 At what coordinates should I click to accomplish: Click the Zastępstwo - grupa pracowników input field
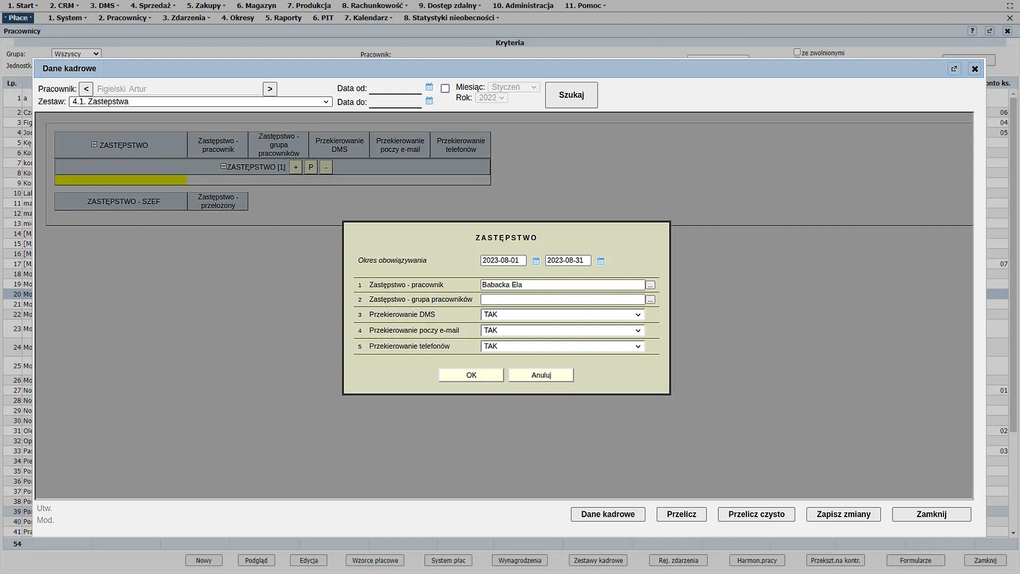point(562,300)
